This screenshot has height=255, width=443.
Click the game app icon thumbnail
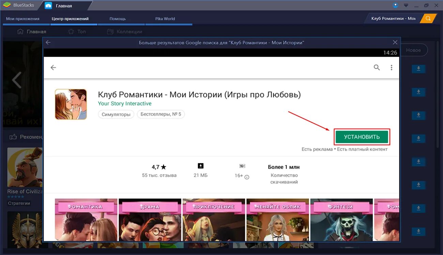tap(71, 104)
